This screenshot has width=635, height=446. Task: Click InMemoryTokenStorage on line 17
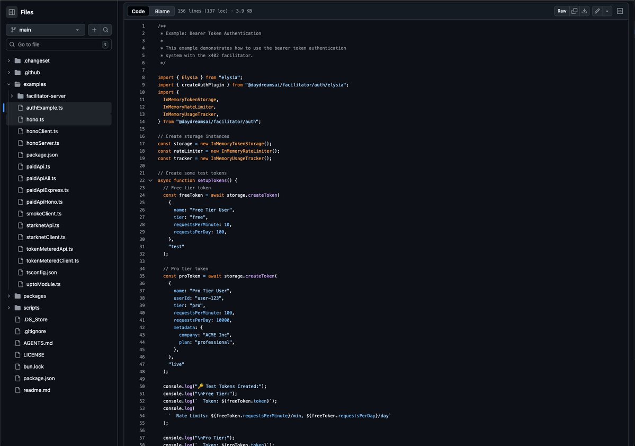point(237,144)
